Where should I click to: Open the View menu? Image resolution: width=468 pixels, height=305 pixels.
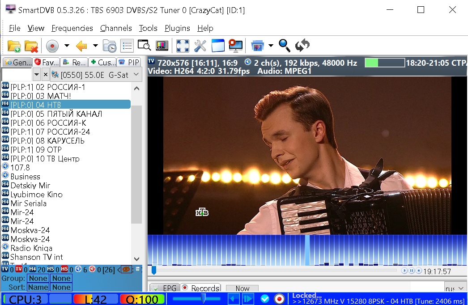tap(36, 28)
